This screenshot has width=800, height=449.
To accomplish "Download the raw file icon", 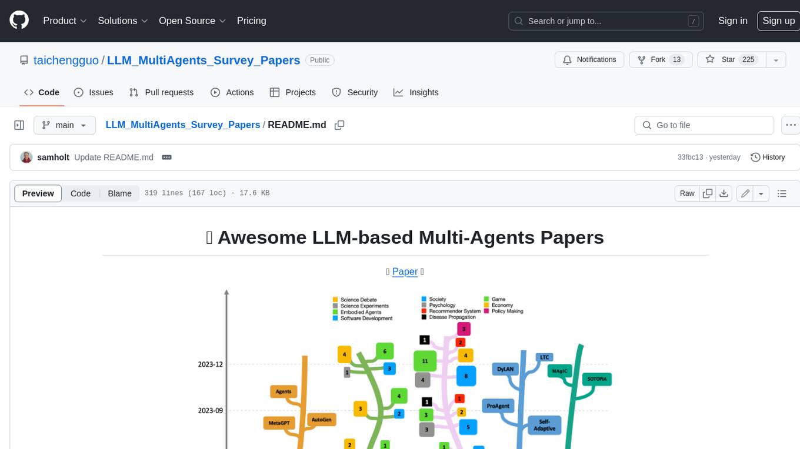I will tap(725, 193).
